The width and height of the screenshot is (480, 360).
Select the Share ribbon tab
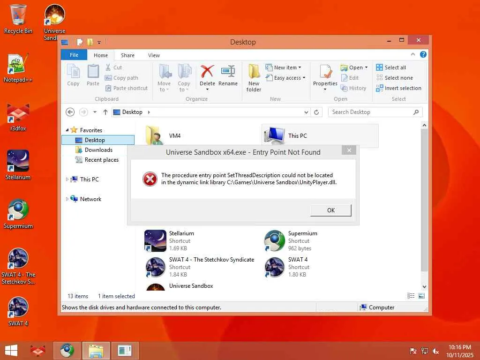tap(127, 55)
